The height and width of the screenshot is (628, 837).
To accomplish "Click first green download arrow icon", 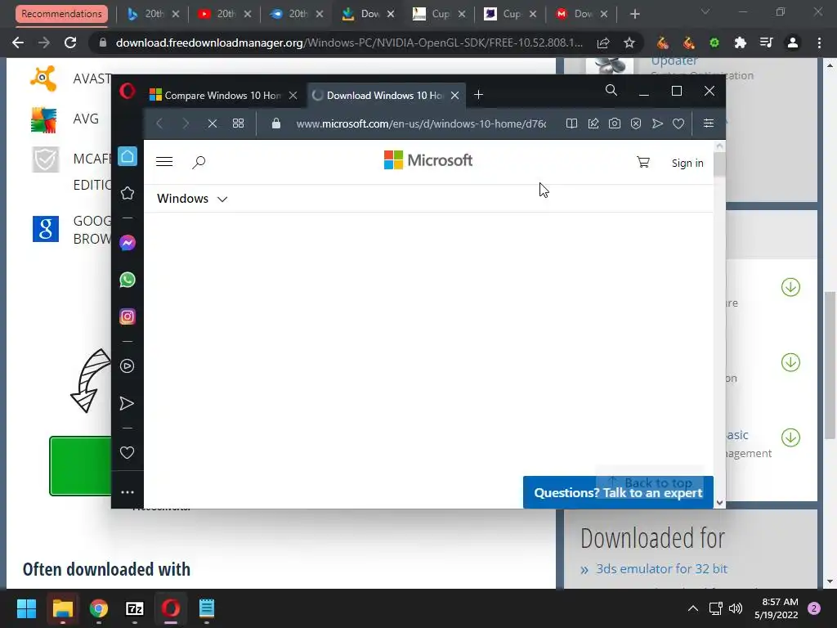I will [x=790, y=287].
